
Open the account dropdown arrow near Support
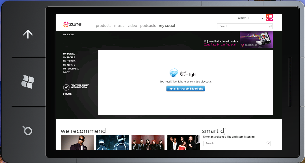[x=263, y=18]
